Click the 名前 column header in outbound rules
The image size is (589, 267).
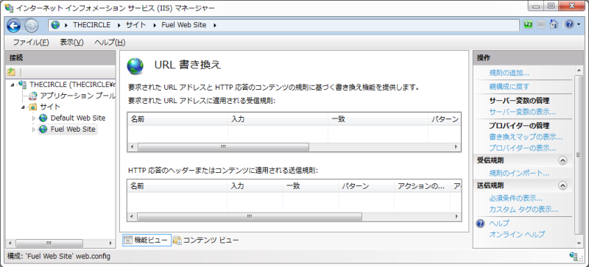pos(177,186)
